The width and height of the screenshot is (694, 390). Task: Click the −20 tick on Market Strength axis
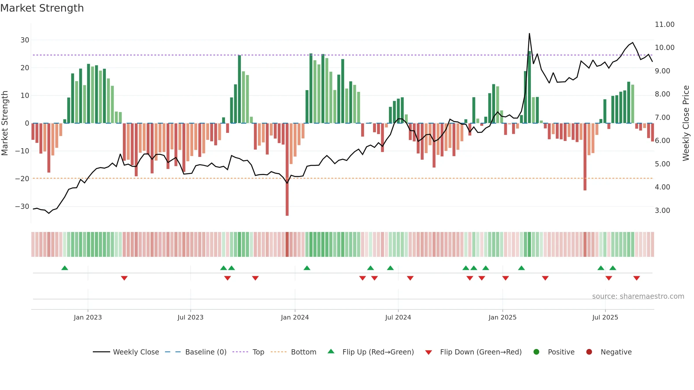pyautogui.click(x=22, y=179)
